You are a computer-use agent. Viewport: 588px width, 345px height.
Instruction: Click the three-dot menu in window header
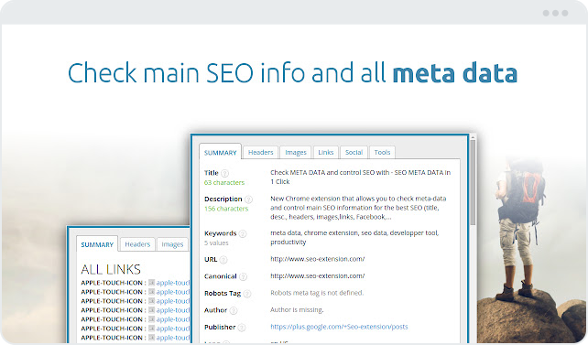(x=555, y=13)
